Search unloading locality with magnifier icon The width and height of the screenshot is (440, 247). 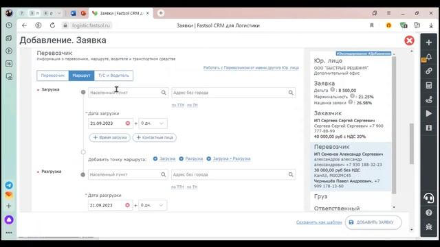click(x=164, y=174)
